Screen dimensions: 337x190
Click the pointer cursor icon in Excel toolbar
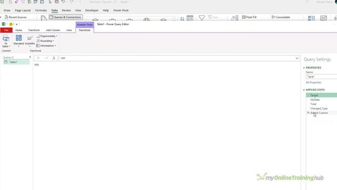50,2
